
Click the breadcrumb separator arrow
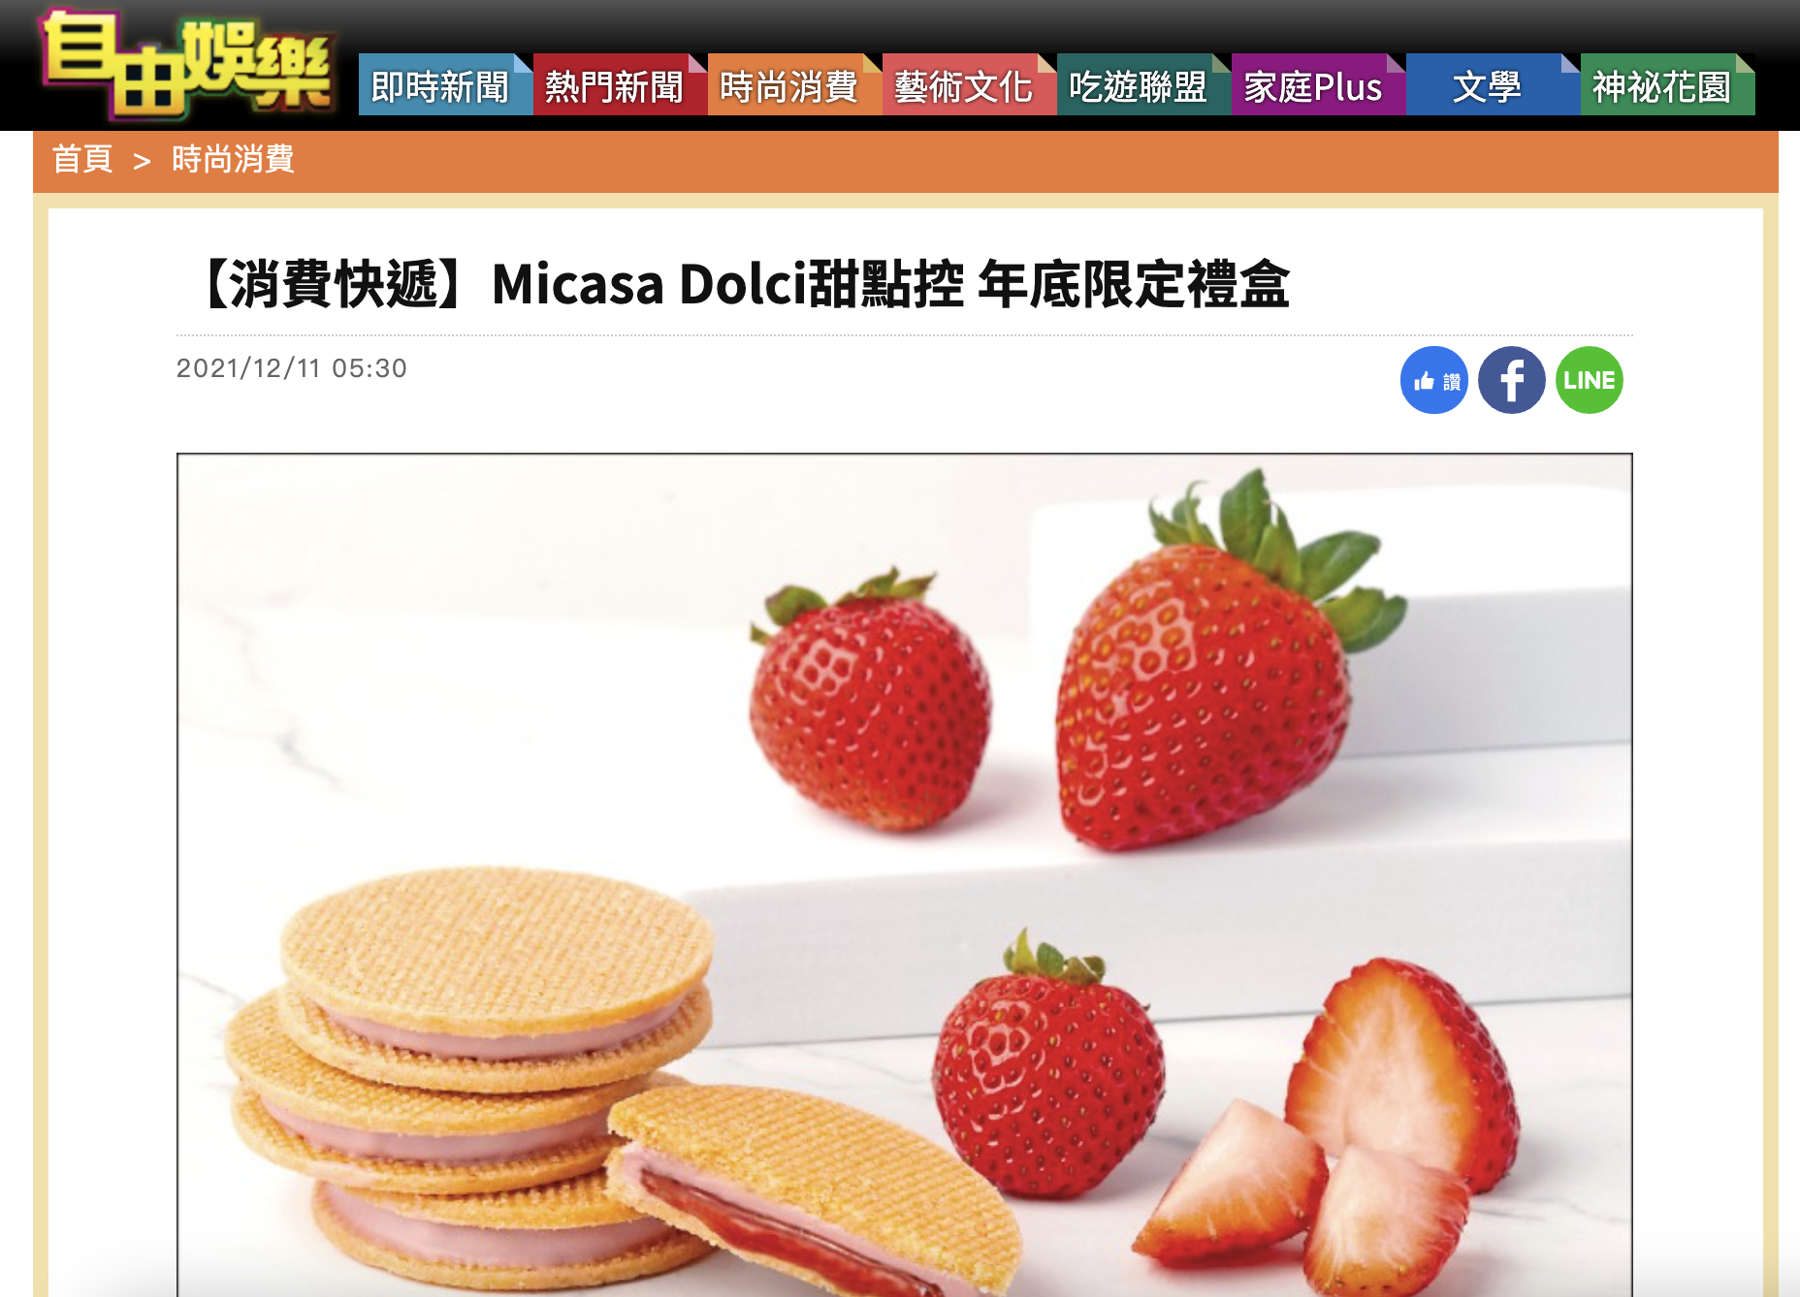(x=142, y=161)
